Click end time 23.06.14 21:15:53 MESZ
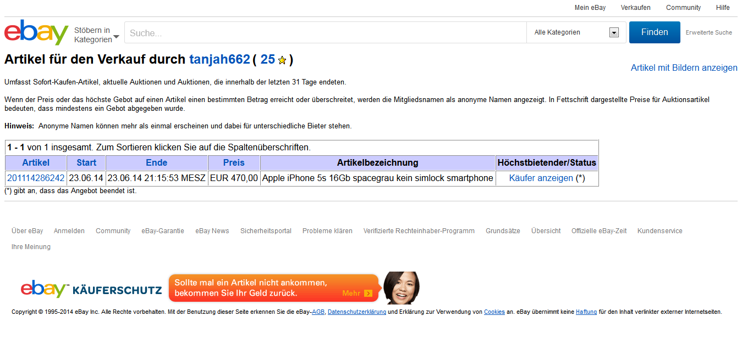The height and width of the screenshot is (344, 742). (x=157, y=178)
